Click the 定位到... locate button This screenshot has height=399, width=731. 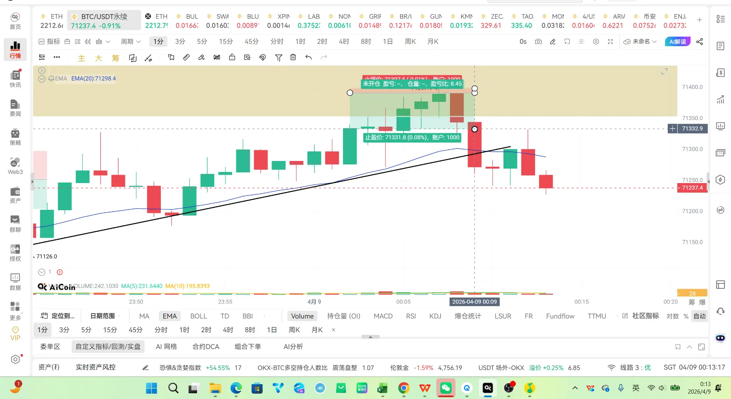58,316
